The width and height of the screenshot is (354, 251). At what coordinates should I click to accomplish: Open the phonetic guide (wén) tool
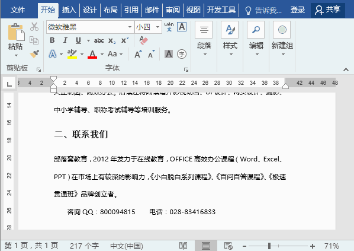(169, 27)
